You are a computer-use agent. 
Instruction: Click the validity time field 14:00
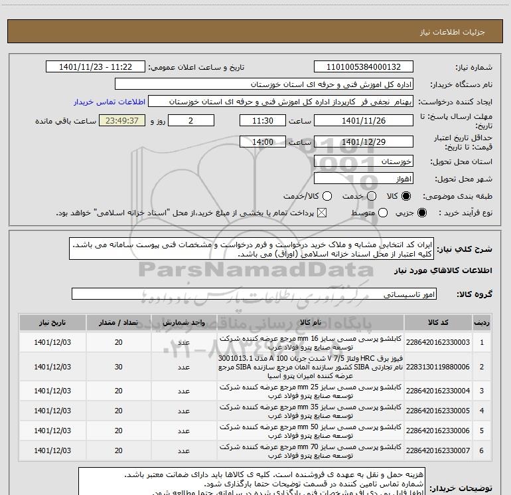click(x=263, y=142)
